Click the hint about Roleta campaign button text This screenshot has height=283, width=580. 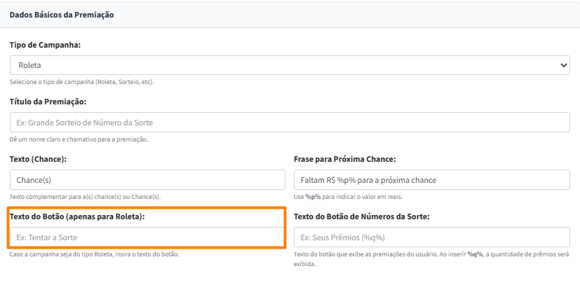tap(95, 254)
